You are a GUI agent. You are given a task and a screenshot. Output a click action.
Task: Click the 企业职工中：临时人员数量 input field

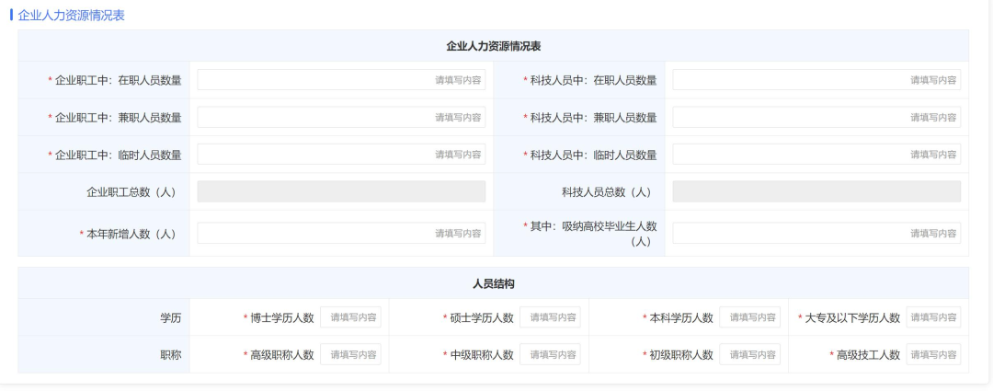coord(341,155)
